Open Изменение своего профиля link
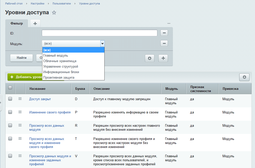The image size is (255, 168). [50, 112]
